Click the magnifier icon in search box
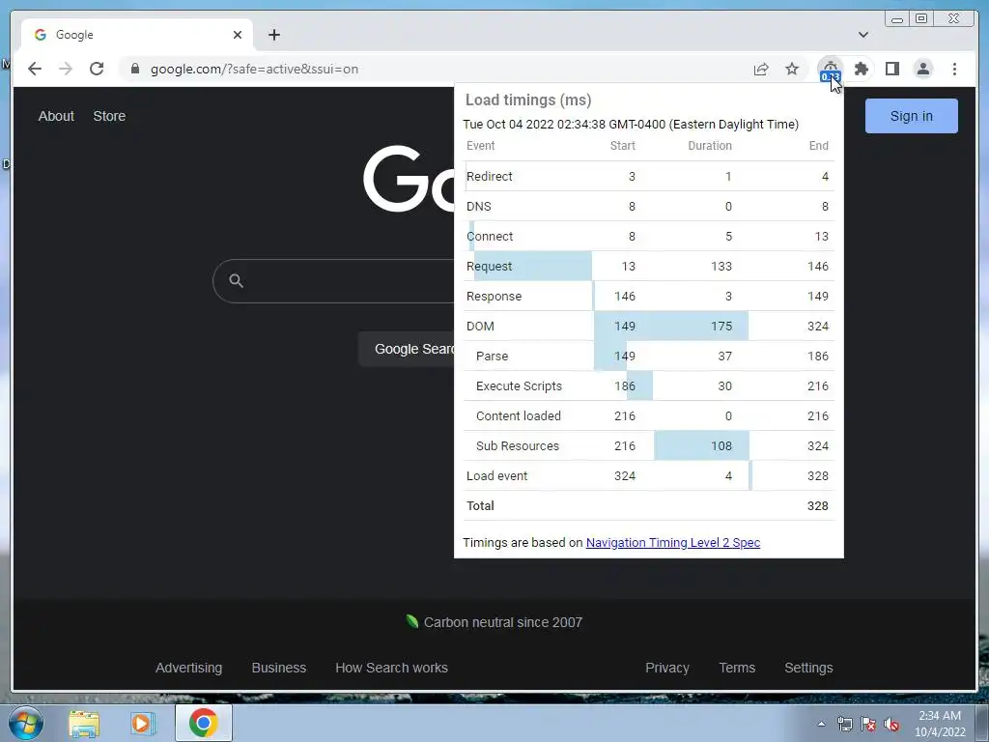This screenshot has width=989, height=742. [x=236, y=281]
